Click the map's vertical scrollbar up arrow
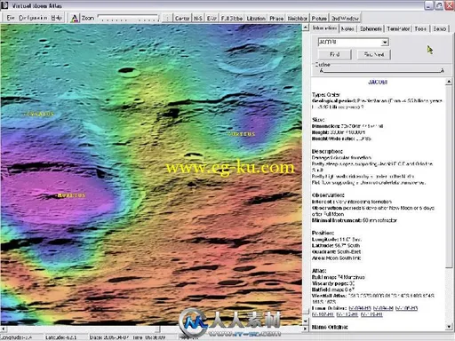This screenshot has height=341, width=455. point(306,28)
